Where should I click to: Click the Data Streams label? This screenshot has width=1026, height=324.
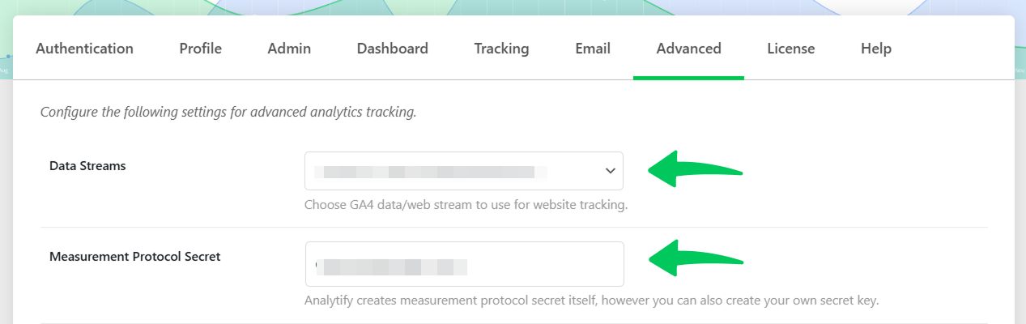point(87,165)
